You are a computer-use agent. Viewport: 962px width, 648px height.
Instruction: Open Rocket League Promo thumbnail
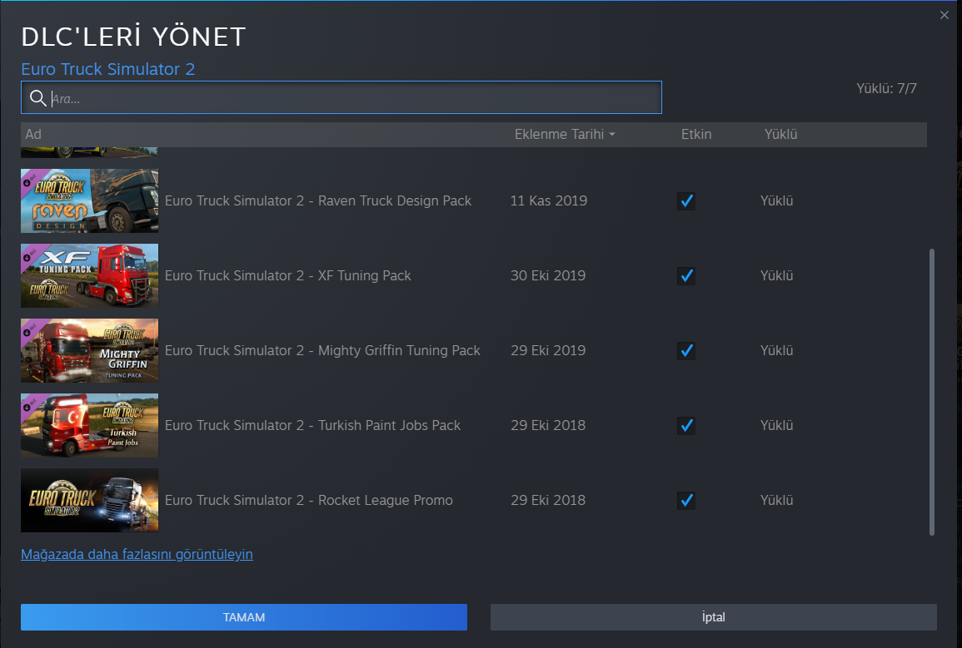(90, 501)
